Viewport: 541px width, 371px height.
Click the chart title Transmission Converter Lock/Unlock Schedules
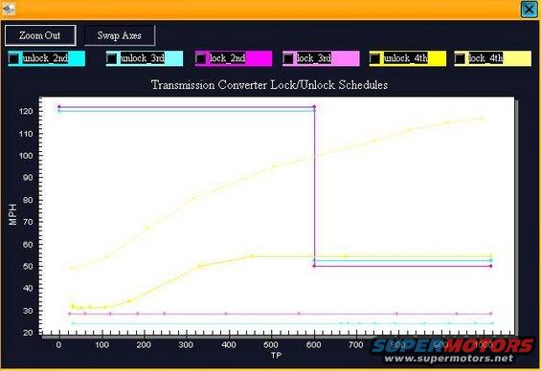point(269,85)
